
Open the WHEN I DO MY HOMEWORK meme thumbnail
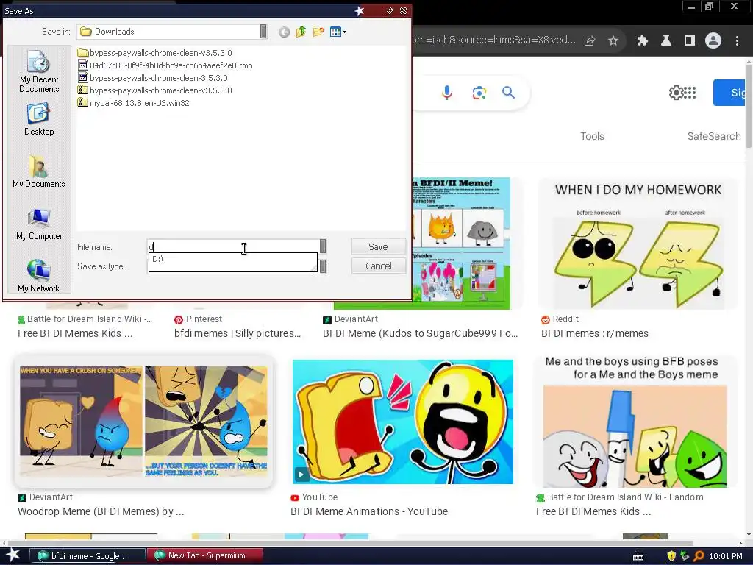(x=638, y=244)
